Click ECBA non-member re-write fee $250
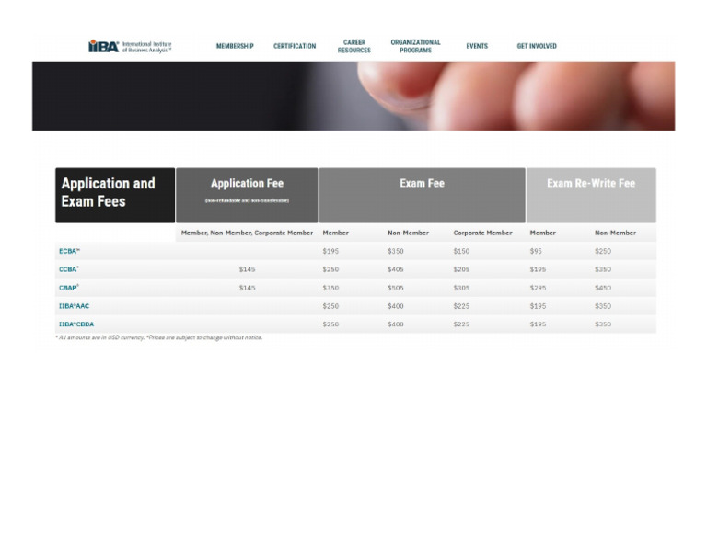This screenshot has height=546, width=707. pyautogui.click(x=603, y=251)
